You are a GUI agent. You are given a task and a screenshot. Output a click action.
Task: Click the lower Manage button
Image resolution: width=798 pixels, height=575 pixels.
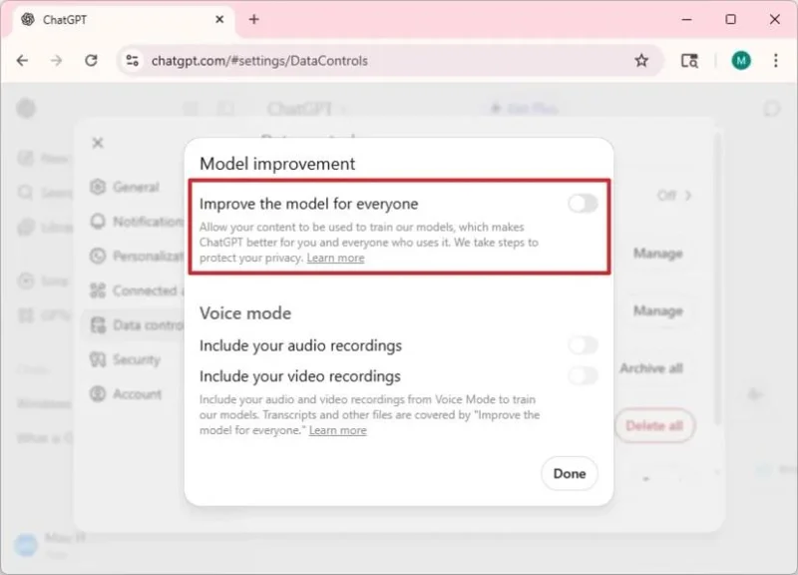coord(657,310)
